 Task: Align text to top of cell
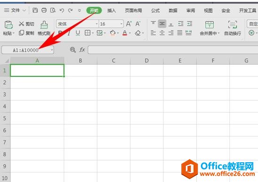click(153, 23)
